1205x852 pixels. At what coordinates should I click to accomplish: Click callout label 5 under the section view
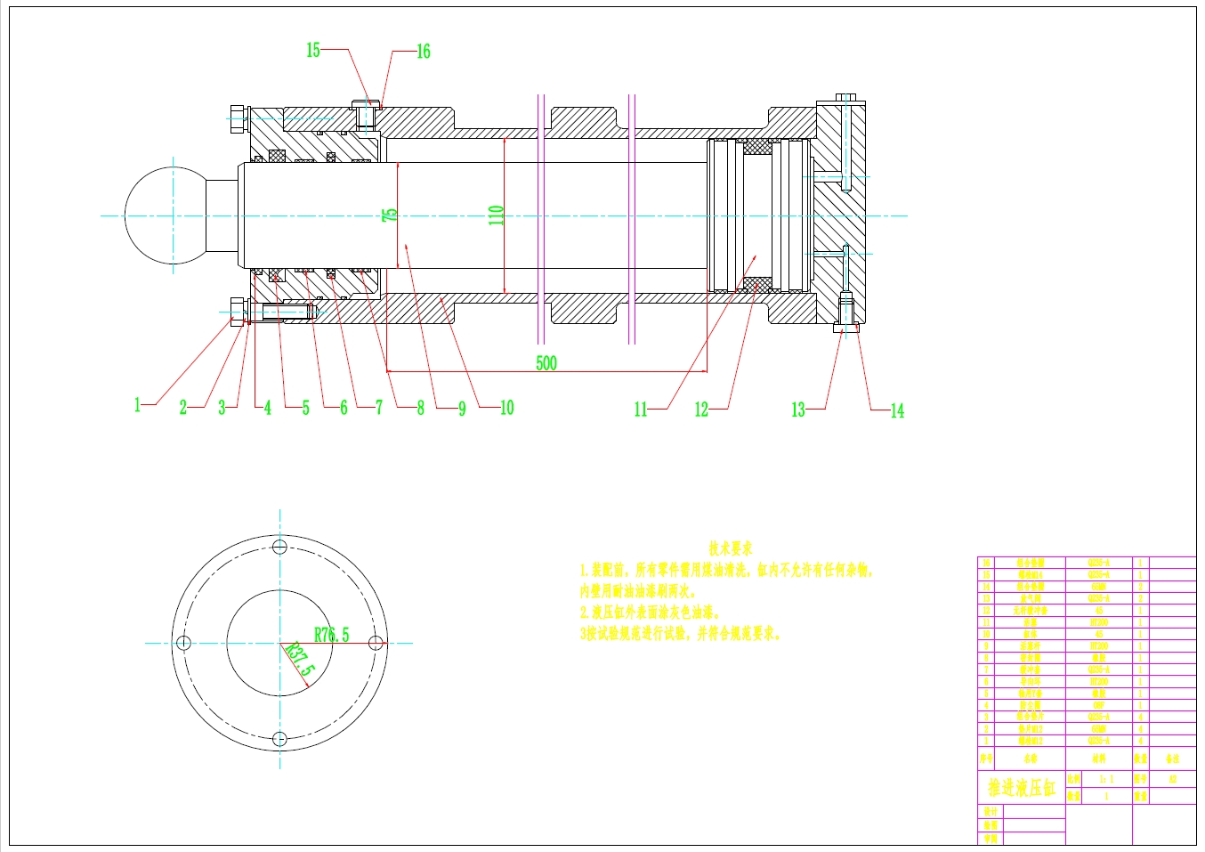[305, 408]
